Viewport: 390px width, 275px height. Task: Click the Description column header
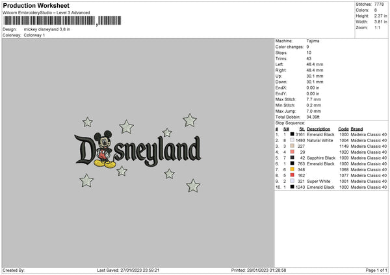(x=318, y=129)
